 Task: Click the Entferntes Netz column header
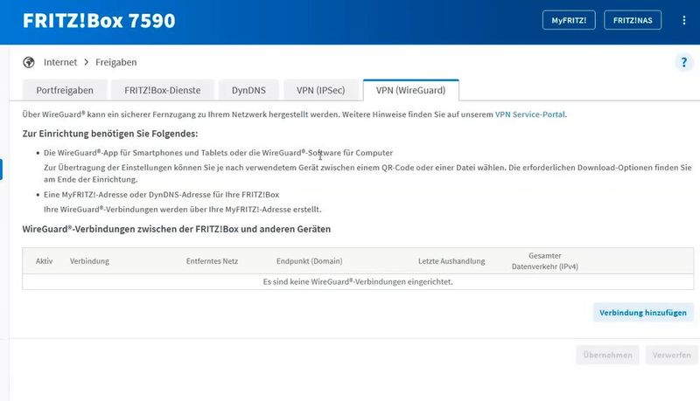[212, 261]
